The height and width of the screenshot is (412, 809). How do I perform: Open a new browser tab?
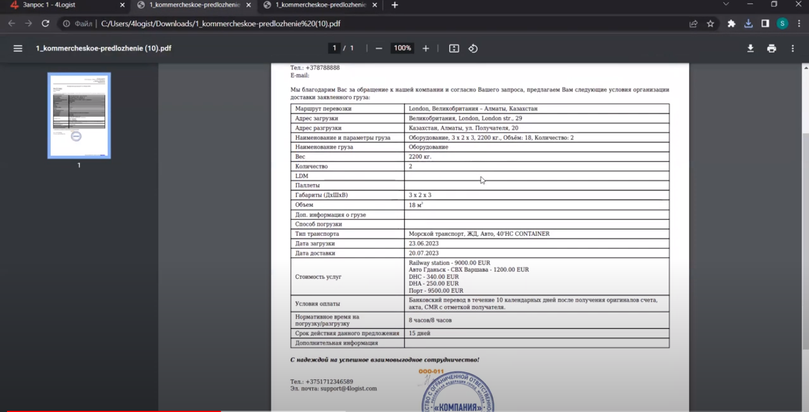(x=395, y=5)
